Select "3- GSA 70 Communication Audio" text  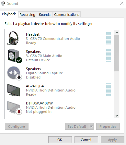coord(53,39)
